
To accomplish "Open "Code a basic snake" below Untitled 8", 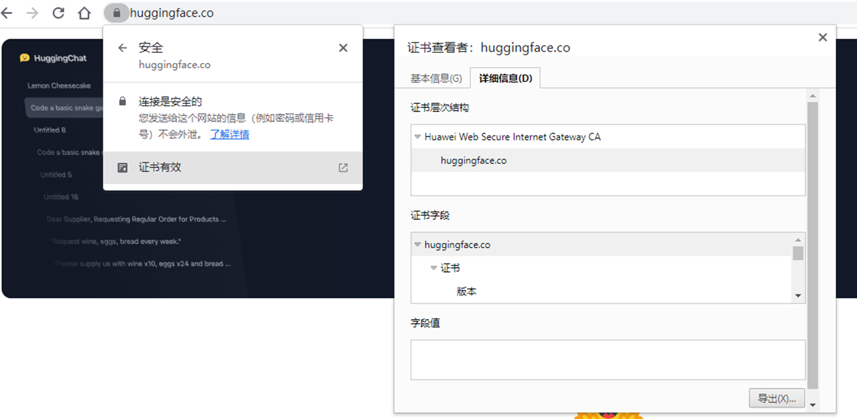I will click(68, 152).
